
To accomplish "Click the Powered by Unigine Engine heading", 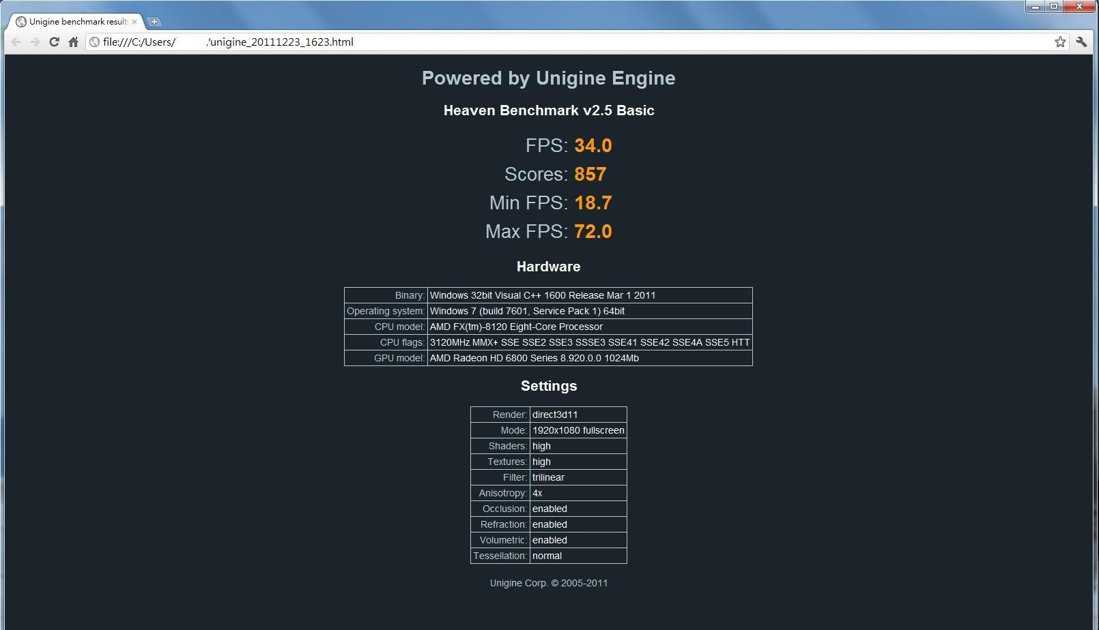I will 549,78.
